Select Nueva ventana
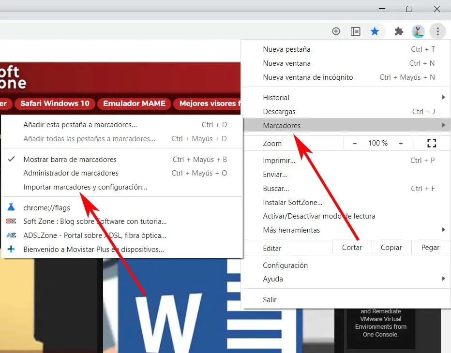451x353 pixels. pos(346,63)
